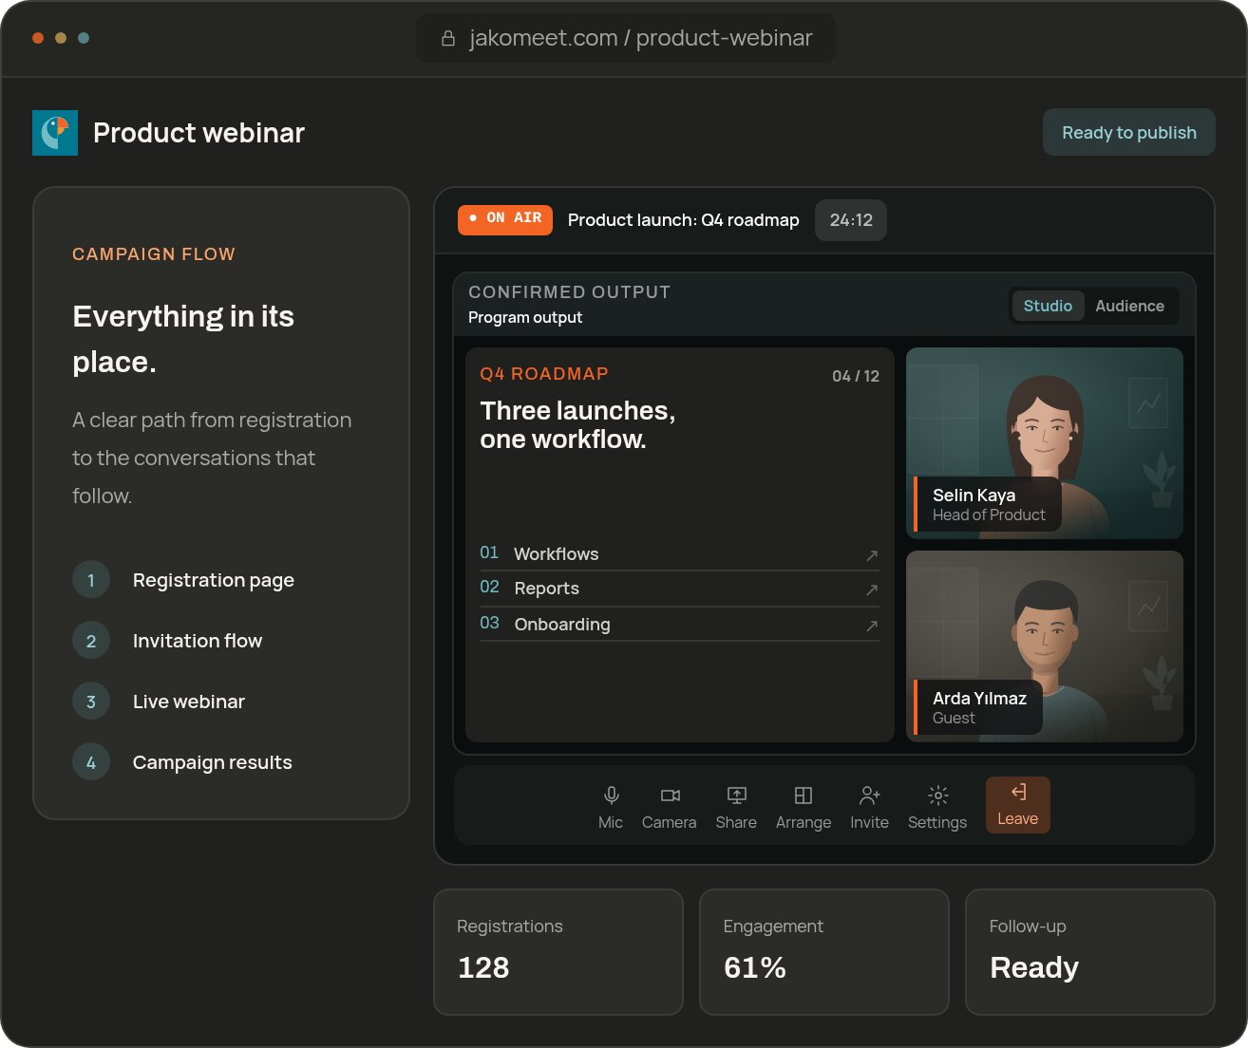
Task: Select step 2 circle for Invitation flow
Action: 91,641
